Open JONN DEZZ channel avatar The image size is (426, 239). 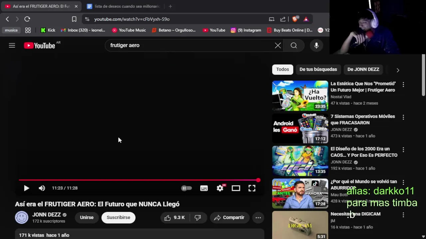pos(22,217)
